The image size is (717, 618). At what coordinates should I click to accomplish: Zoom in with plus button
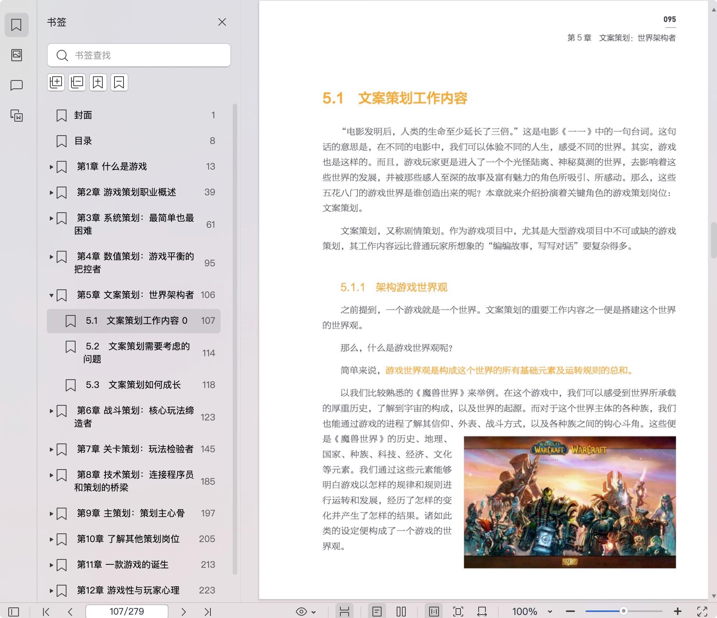click(x=678, y=612)
